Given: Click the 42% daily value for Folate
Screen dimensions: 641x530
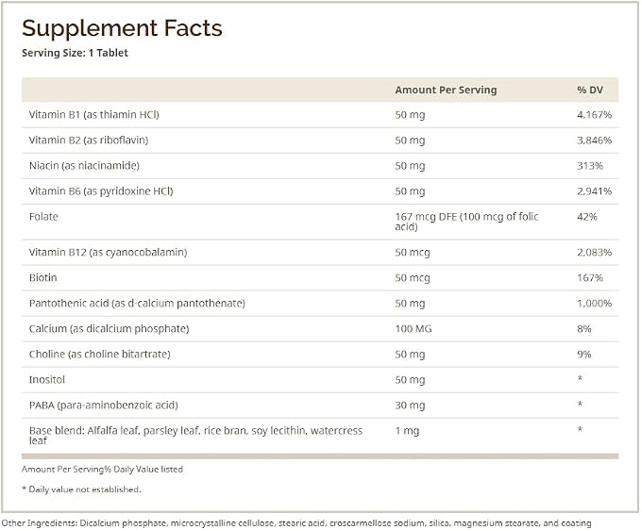Looking at the screenshot, I should tap(587, 217).
